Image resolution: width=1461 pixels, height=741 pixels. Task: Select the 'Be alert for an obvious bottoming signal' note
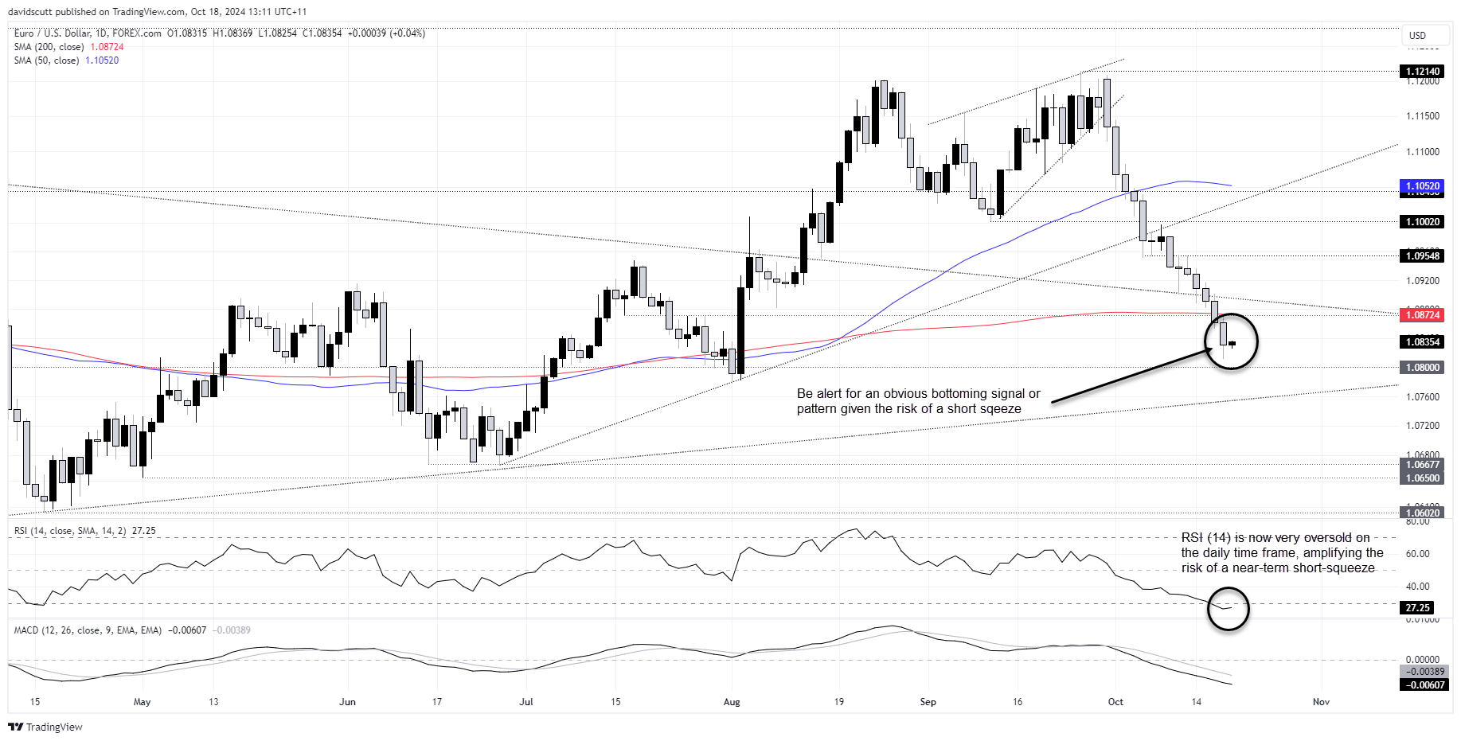918,401
